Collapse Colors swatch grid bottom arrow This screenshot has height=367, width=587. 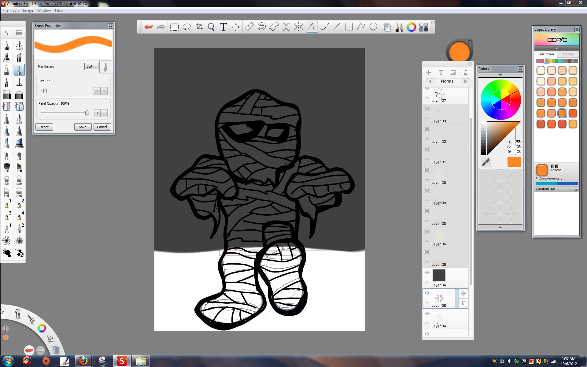500,227
